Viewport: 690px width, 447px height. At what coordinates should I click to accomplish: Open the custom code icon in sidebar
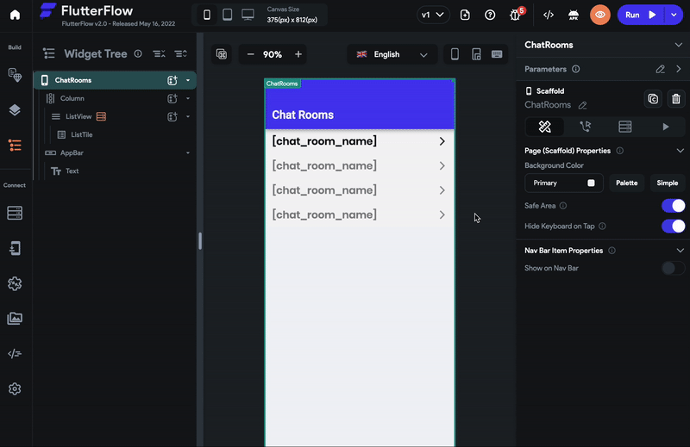point(15,353)
